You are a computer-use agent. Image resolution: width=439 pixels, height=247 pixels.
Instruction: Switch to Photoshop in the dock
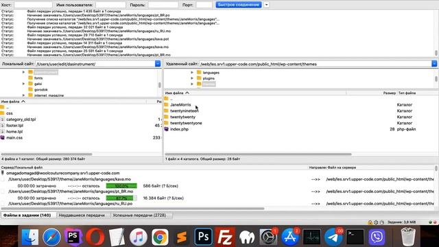(203, 237)
